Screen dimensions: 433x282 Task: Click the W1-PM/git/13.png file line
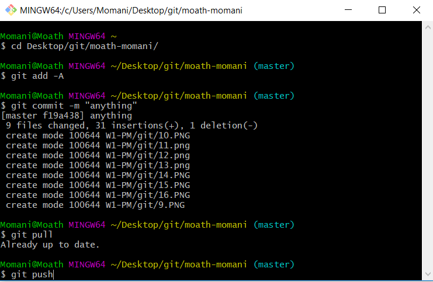pos(98,165)
